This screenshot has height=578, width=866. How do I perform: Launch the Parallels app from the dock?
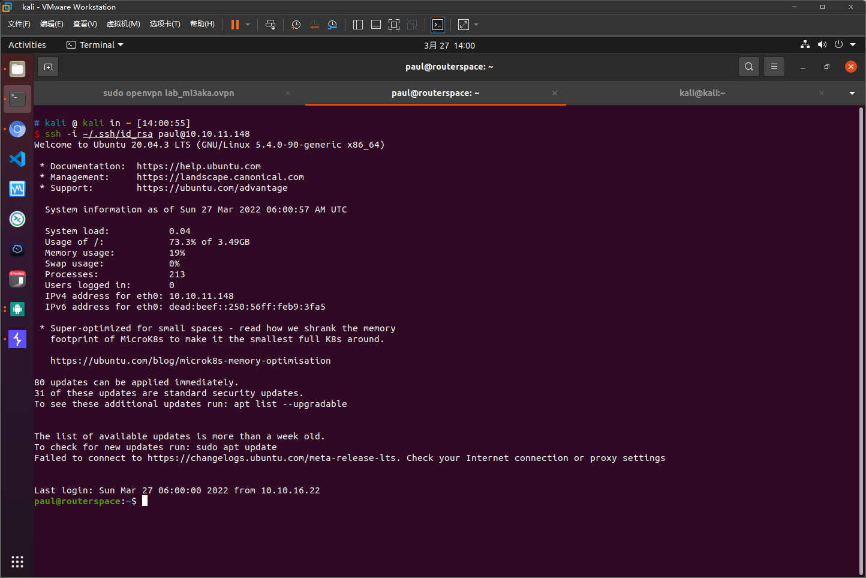[x=17, y=279]
